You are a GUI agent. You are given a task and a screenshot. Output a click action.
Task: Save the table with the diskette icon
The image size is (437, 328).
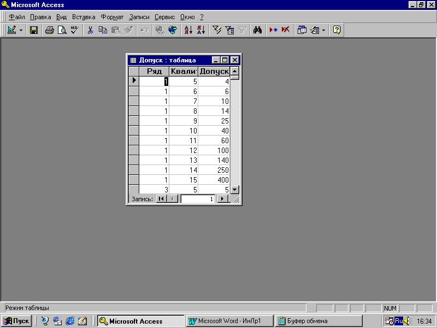(34, 30)
